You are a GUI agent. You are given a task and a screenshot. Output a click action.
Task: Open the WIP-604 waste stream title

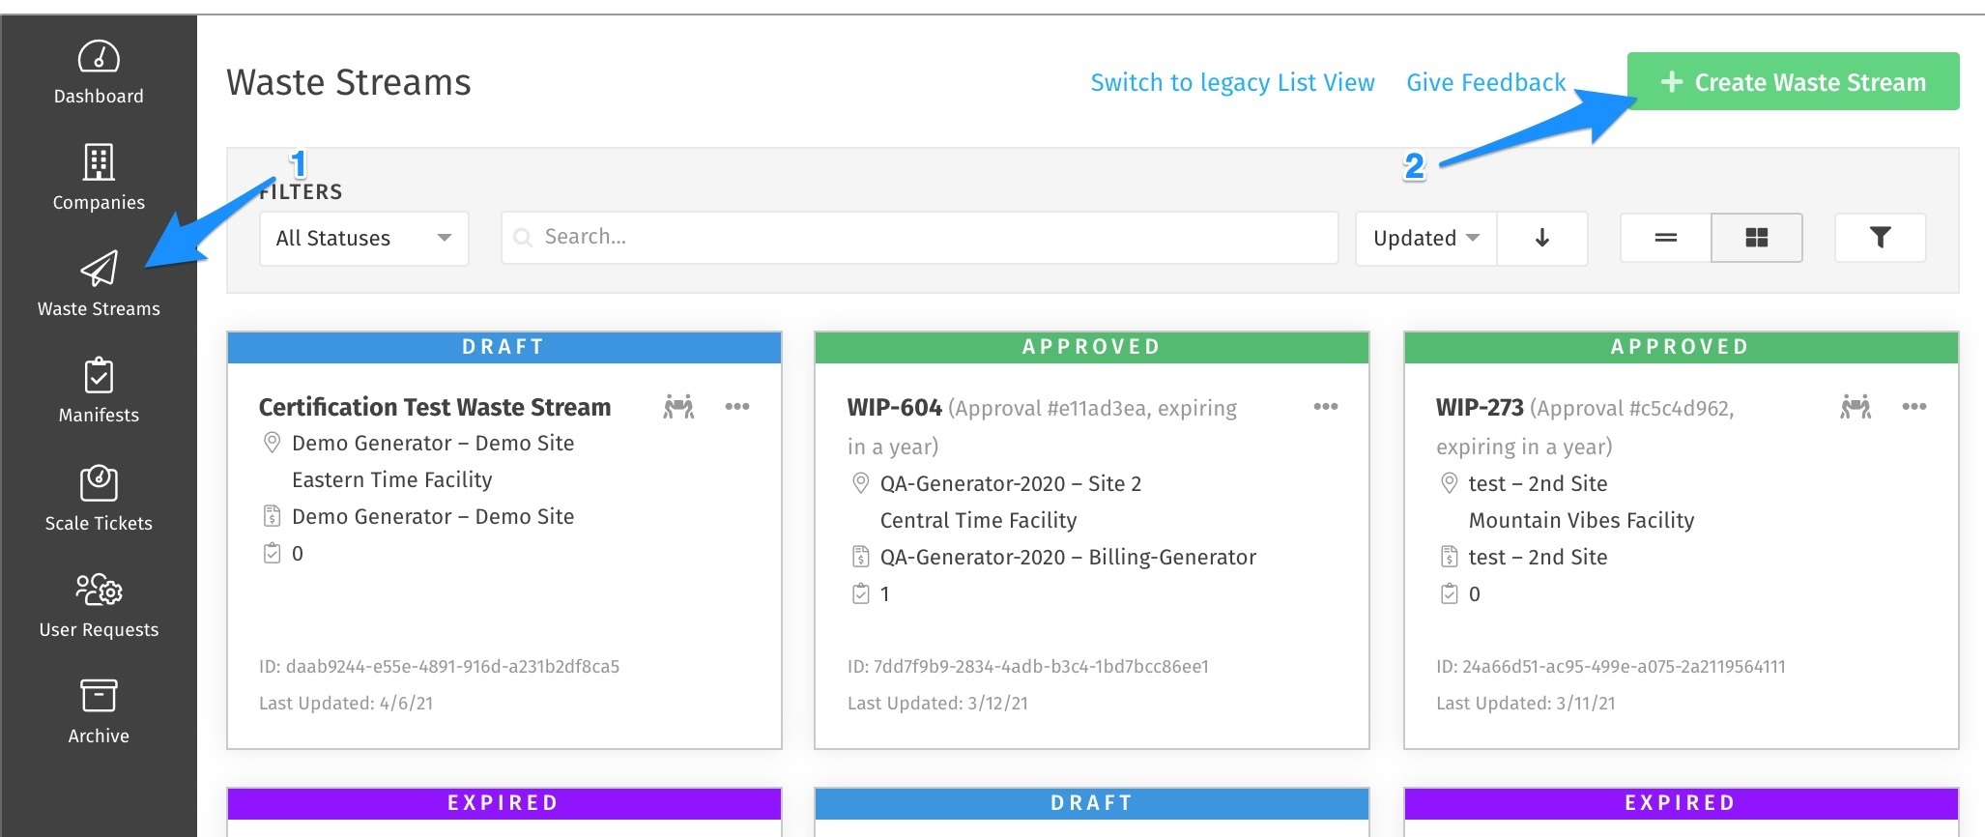894,408
